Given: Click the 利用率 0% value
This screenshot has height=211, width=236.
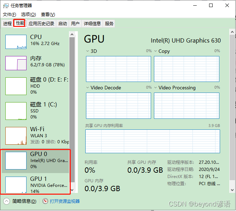Looking at the screenshot, I should coord(90,170).
